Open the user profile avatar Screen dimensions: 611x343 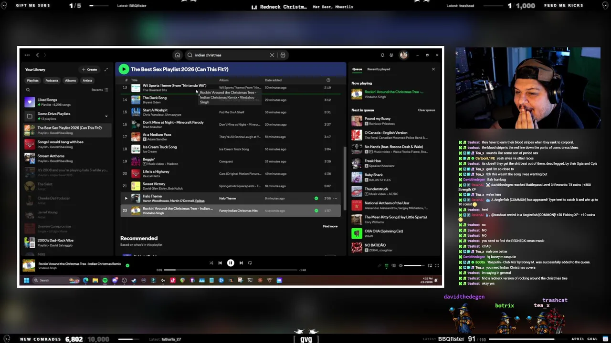[x=403, y=55]
